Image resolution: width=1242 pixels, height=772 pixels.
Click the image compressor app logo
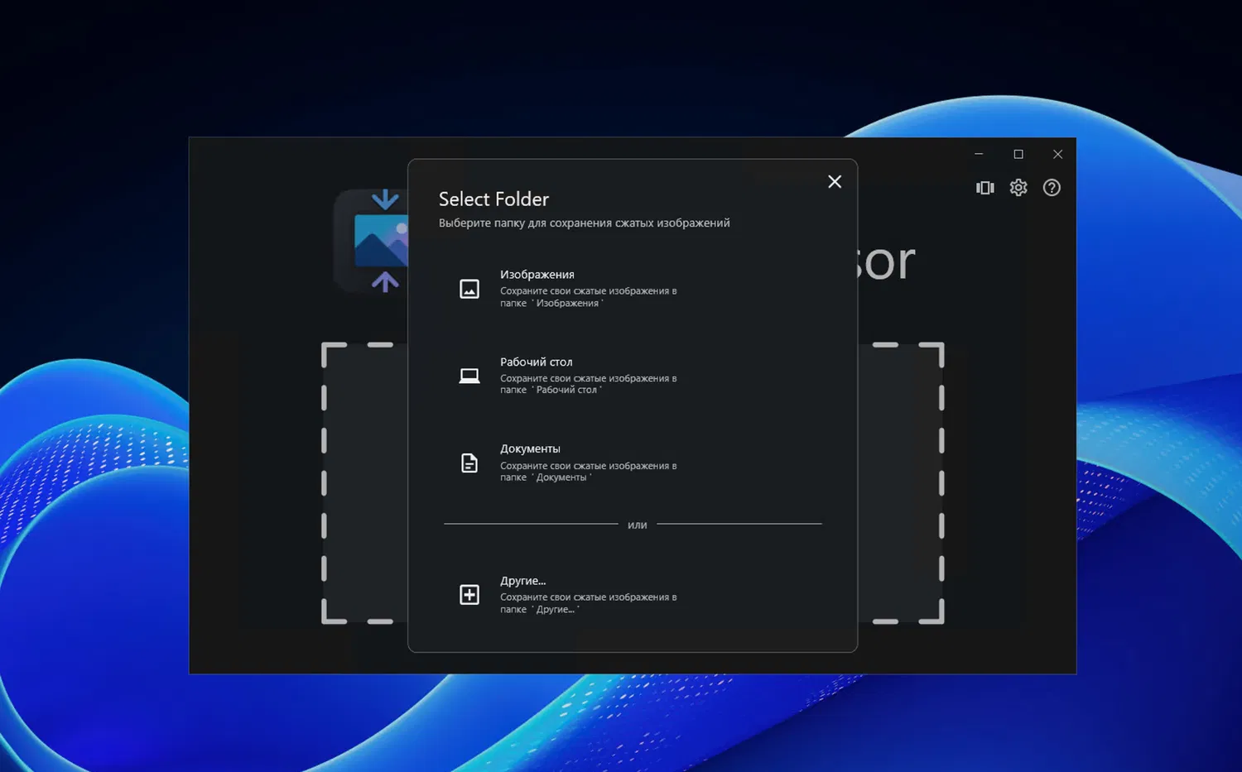coord(371,241)
